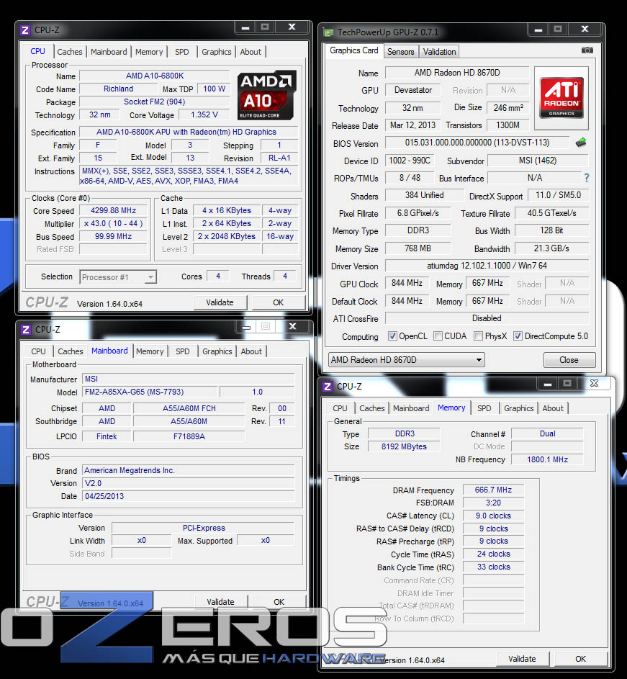Click the Device ID value '1002 - 990C'
627x679 pixels.
(x=409, y=161)
